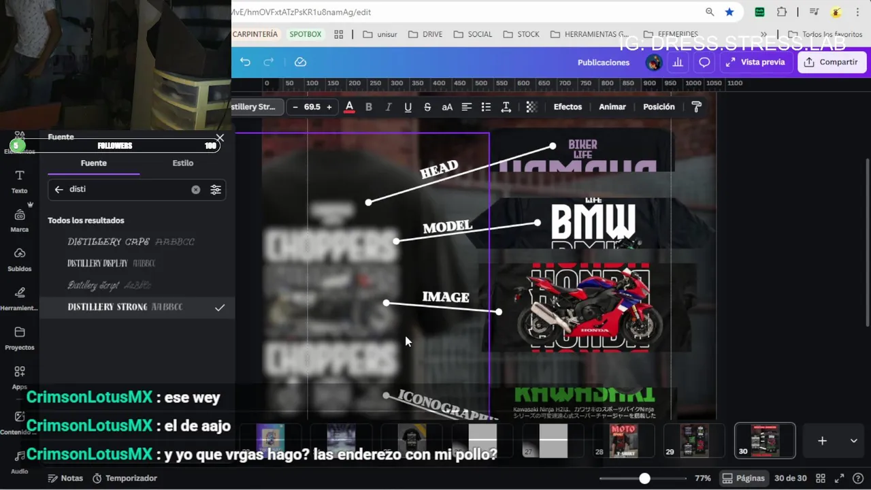Add a new page with plus button
The height and width of the screenshot is (490, 871).
pyautogui.click(x=822, y=441)
